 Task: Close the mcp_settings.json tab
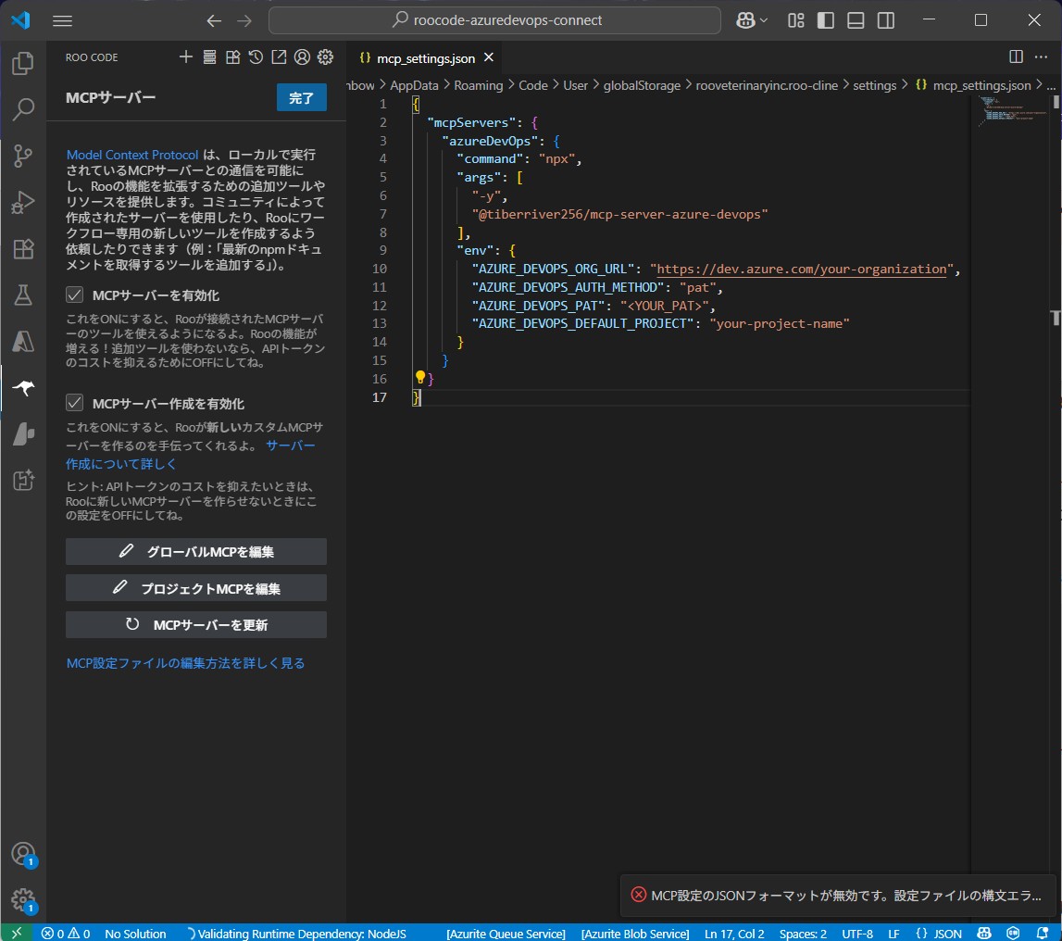[488, 57]
